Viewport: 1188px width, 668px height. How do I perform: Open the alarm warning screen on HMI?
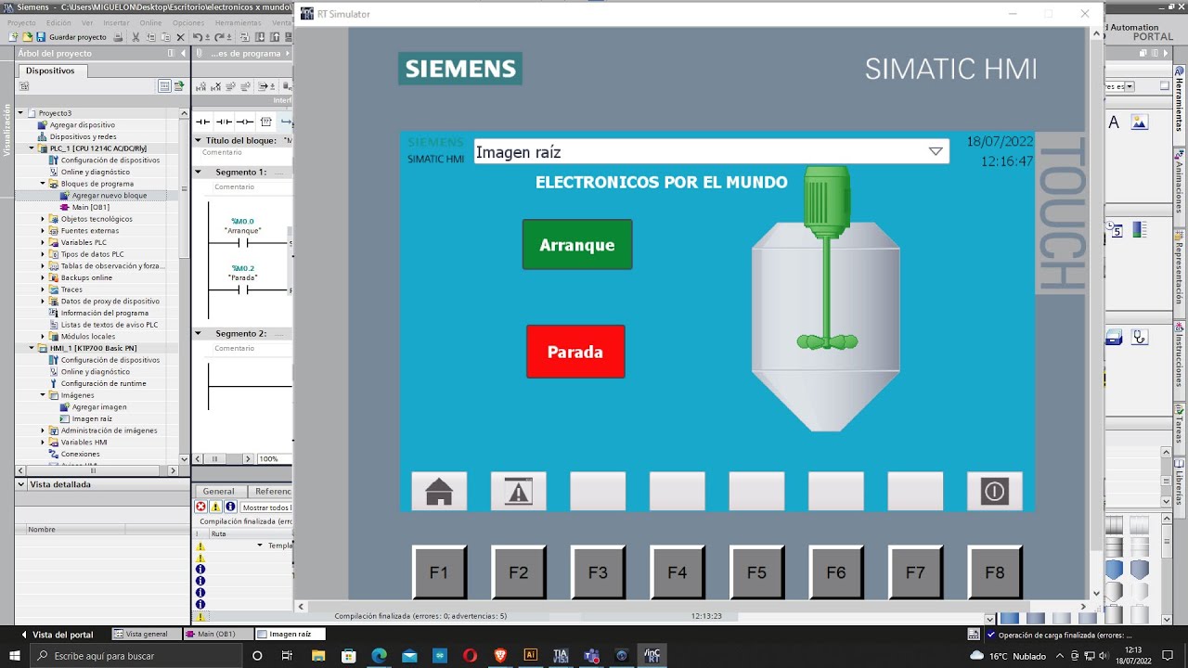tap(518, 492)
